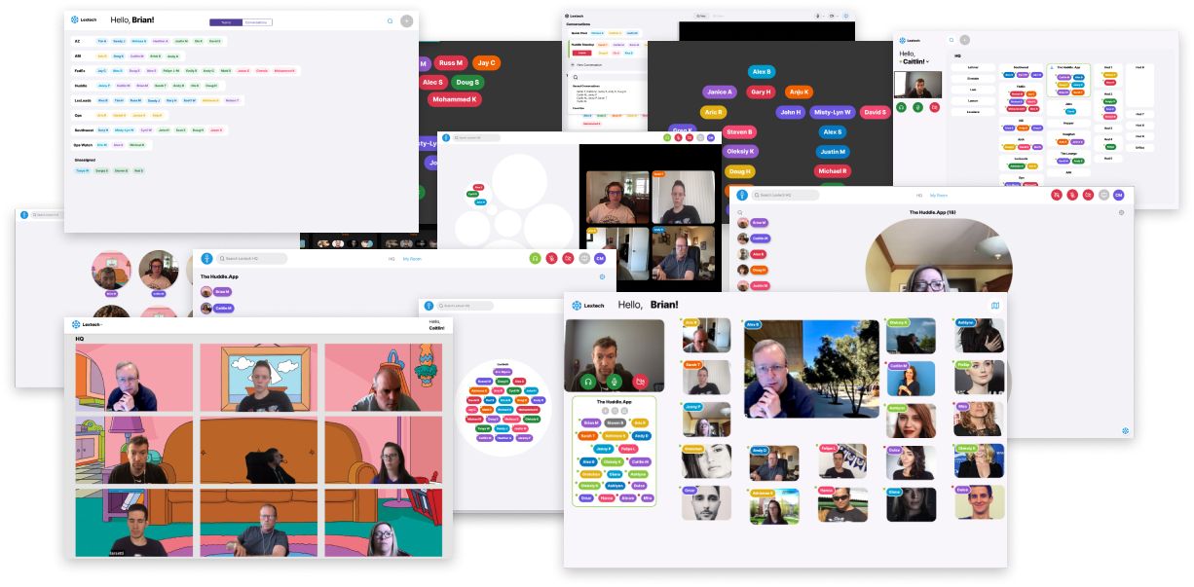Click the Lextech logo in Caitlin's rooms window
The width and height of the screenshot is (1194, 587).
(909, 40)
